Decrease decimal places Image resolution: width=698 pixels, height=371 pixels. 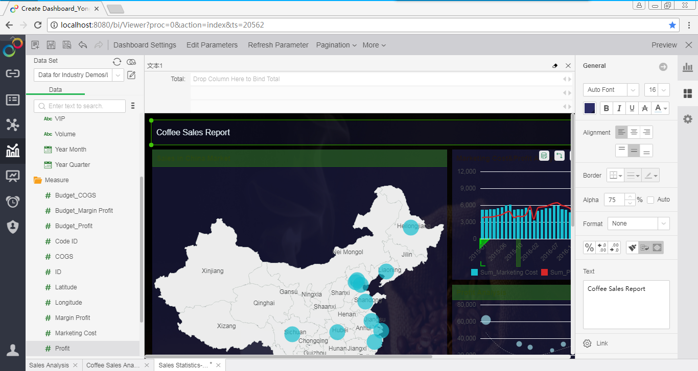tap(614, 248)
